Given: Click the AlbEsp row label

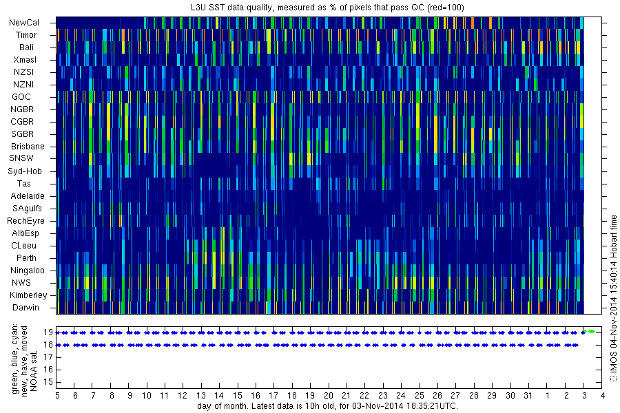Looking at the screenshot, I should [25, 233].
